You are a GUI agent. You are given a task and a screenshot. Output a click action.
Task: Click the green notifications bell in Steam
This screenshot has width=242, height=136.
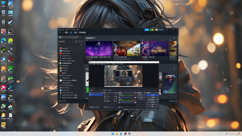click(152, 30)
